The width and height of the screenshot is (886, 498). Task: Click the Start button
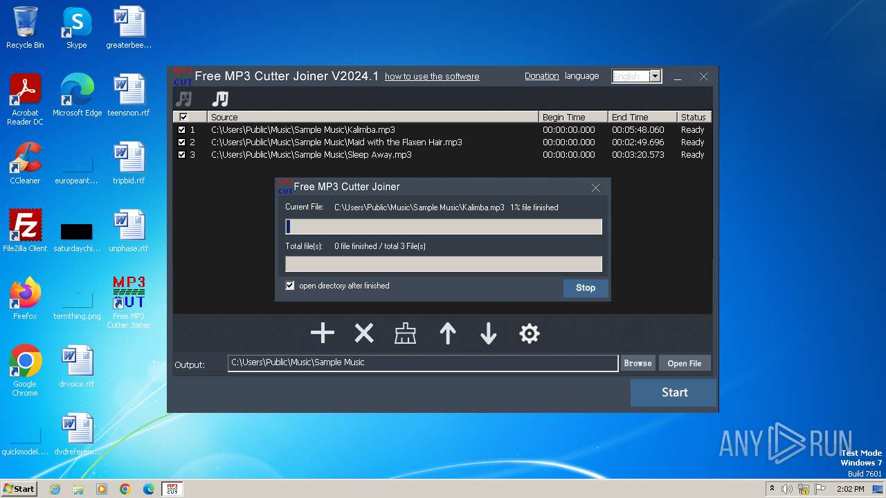click(674, 392)
